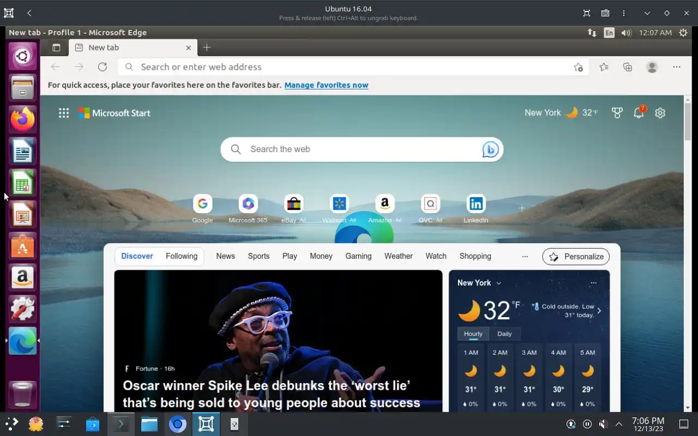This screenshot has width=698, height=436.
Task: Open the Weather feed tab
Action: [x=399, y=256]
